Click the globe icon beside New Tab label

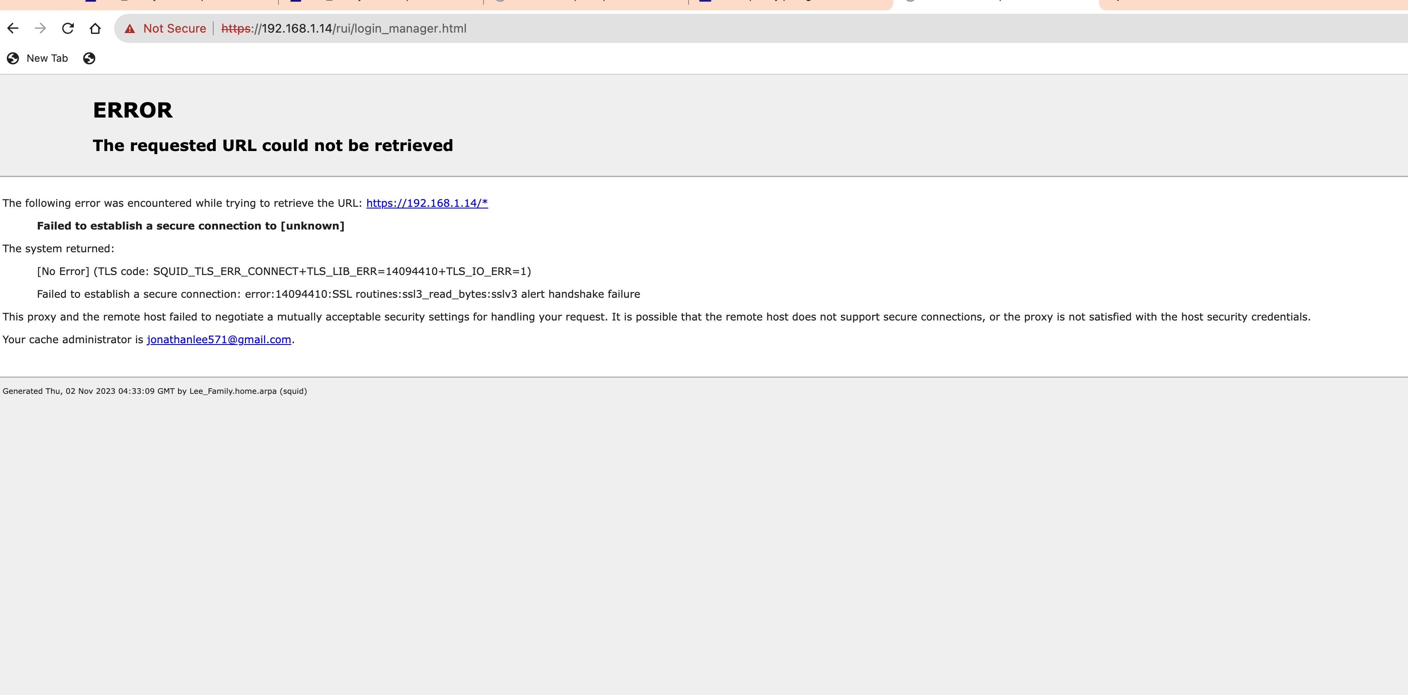[x=12, y=58]
